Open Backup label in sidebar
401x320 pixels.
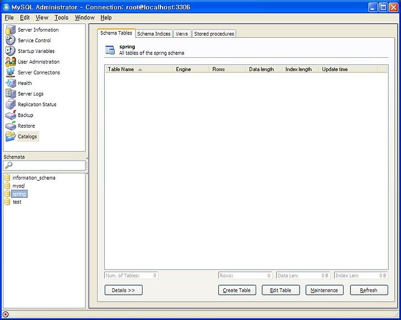25,115
